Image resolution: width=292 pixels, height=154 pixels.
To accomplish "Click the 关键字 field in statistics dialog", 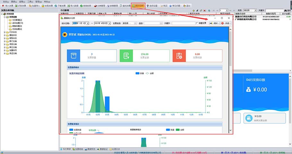I will 184,23.
